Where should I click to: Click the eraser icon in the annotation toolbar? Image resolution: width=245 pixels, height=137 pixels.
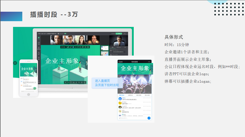(83, 47)
